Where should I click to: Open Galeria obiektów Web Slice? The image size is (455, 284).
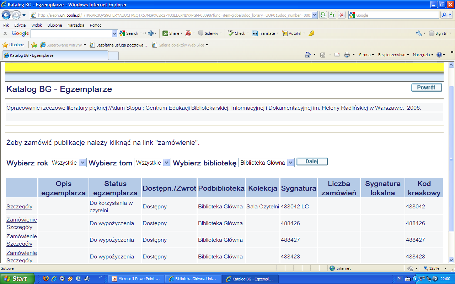(x=180, y=45)
